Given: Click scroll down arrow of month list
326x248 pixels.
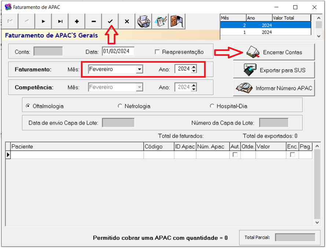Looking at the screenshot, I should tap(319, 36).
